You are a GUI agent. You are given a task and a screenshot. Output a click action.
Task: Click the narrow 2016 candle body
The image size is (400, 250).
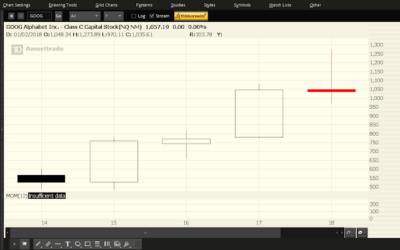(186, 141)
